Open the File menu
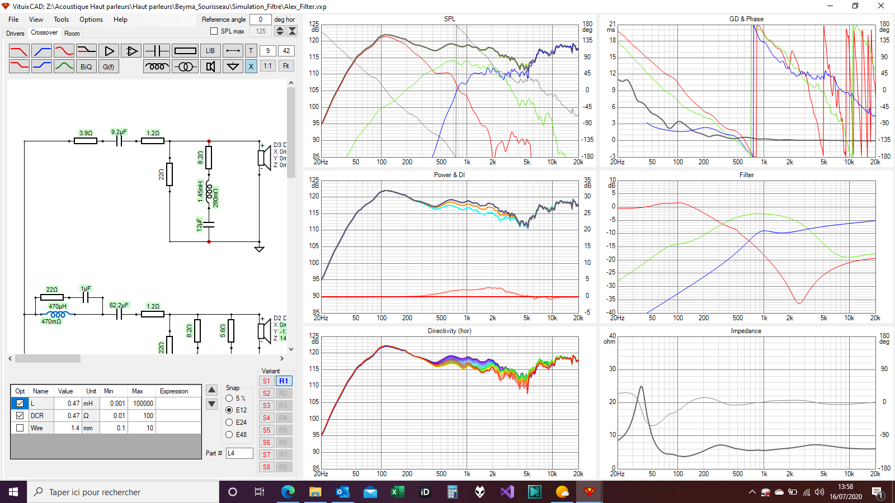Screen dimensions: 895x503 13,20
